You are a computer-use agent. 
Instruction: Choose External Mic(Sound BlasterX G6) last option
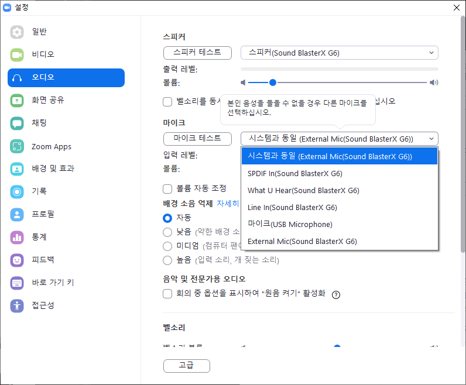(x=340, y=241)
